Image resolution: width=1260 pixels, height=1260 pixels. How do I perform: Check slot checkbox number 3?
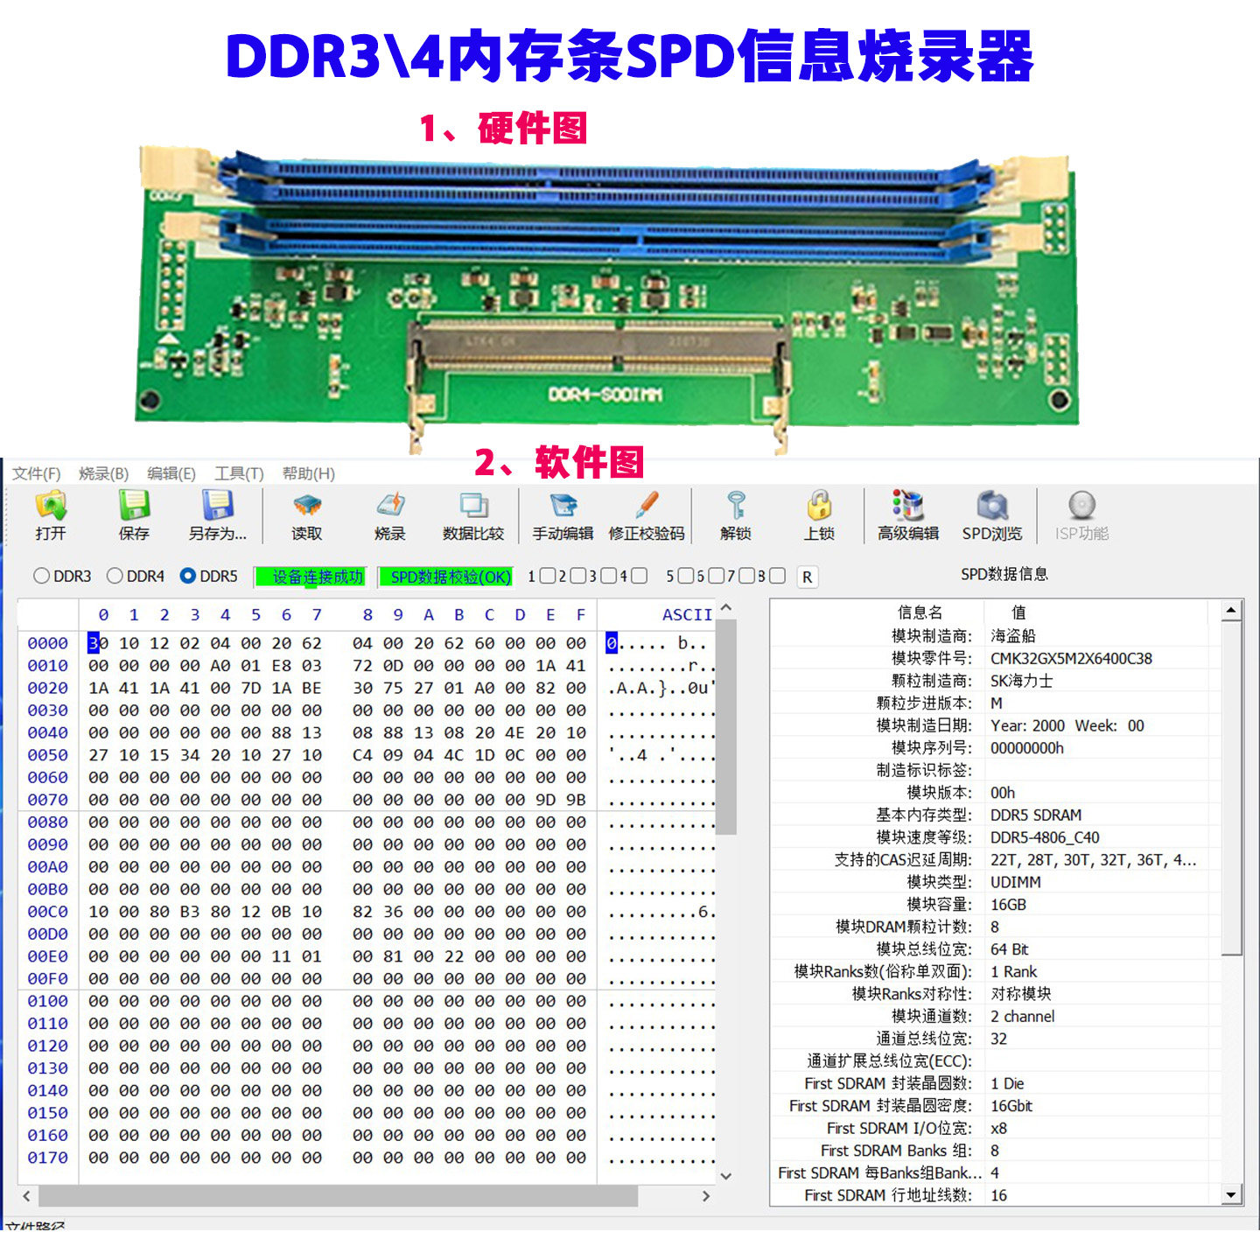tap(609, 576)
